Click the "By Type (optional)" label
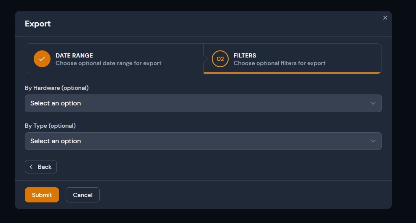416x223 pixels. (50, 126)
